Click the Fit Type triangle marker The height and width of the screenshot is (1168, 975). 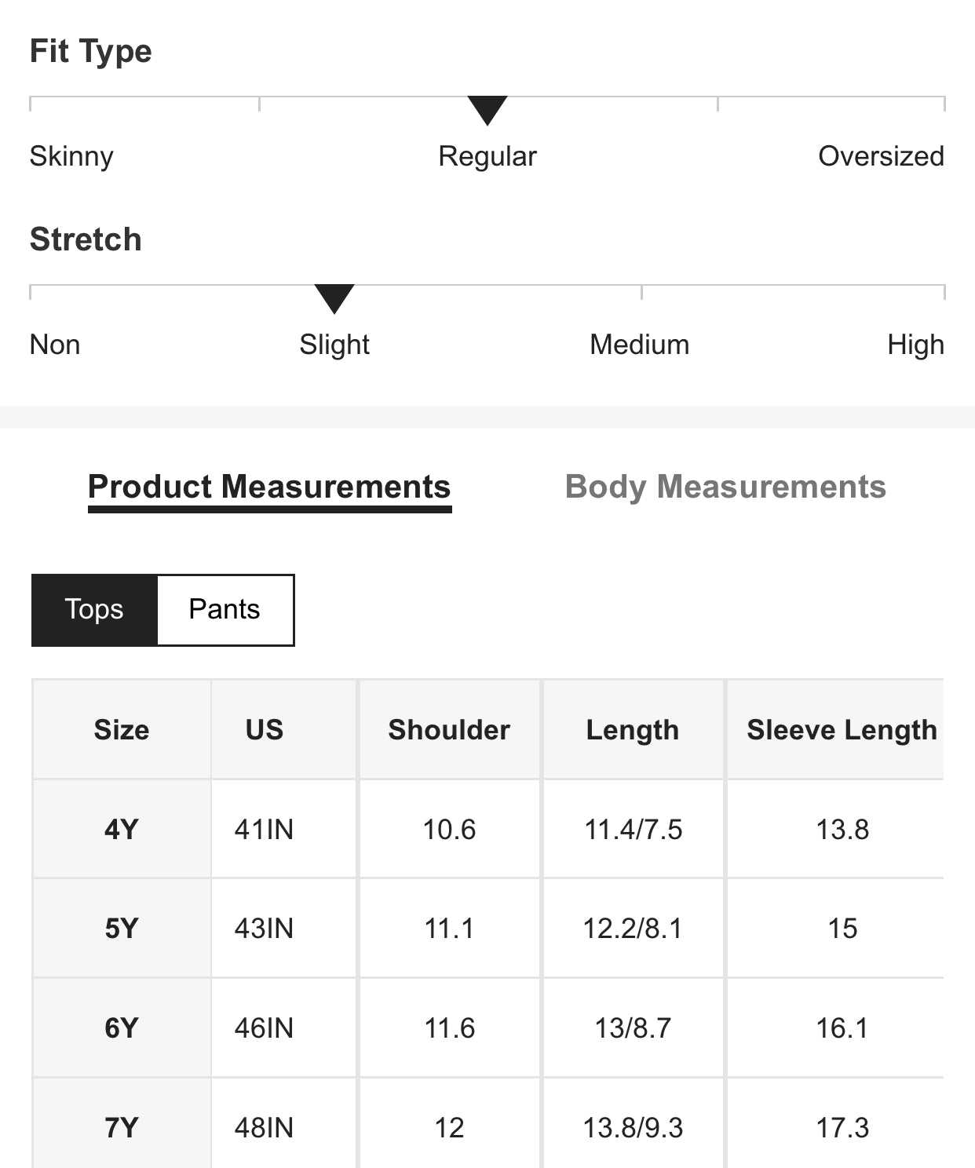(x=487, y=109)
